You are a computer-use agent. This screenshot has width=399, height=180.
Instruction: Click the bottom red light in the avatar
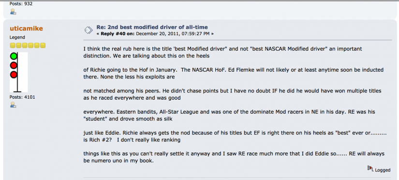click(x=14, y=75)
